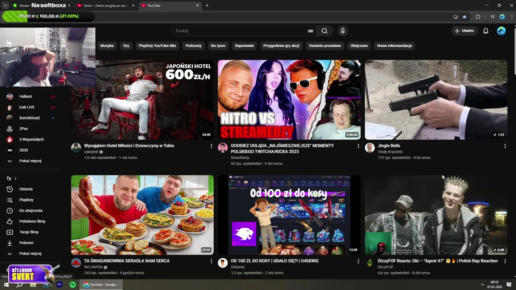The height and width of the screenshot is (290, 516).
Task: Open '5 Wspaniałych' subscription channel
Action: (31, 140)
